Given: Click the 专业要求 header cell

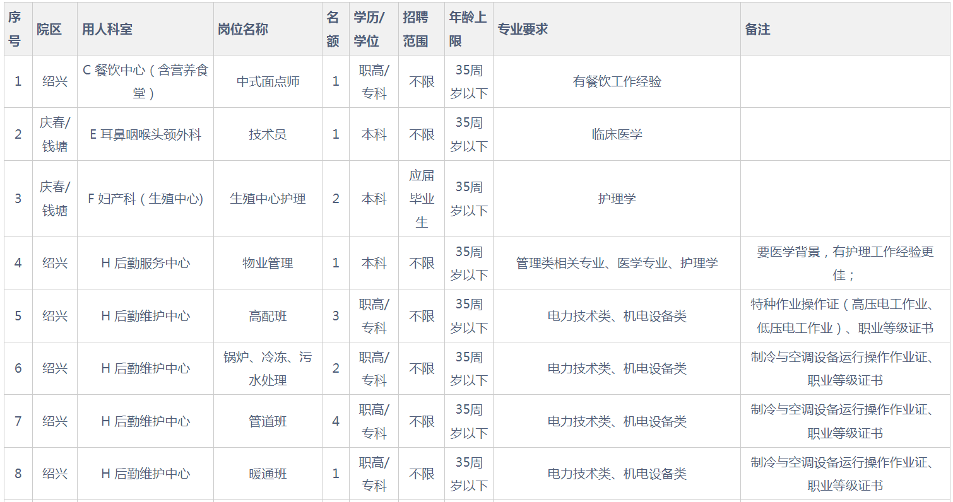Looking at the screenshot, I should click(523, 29).
